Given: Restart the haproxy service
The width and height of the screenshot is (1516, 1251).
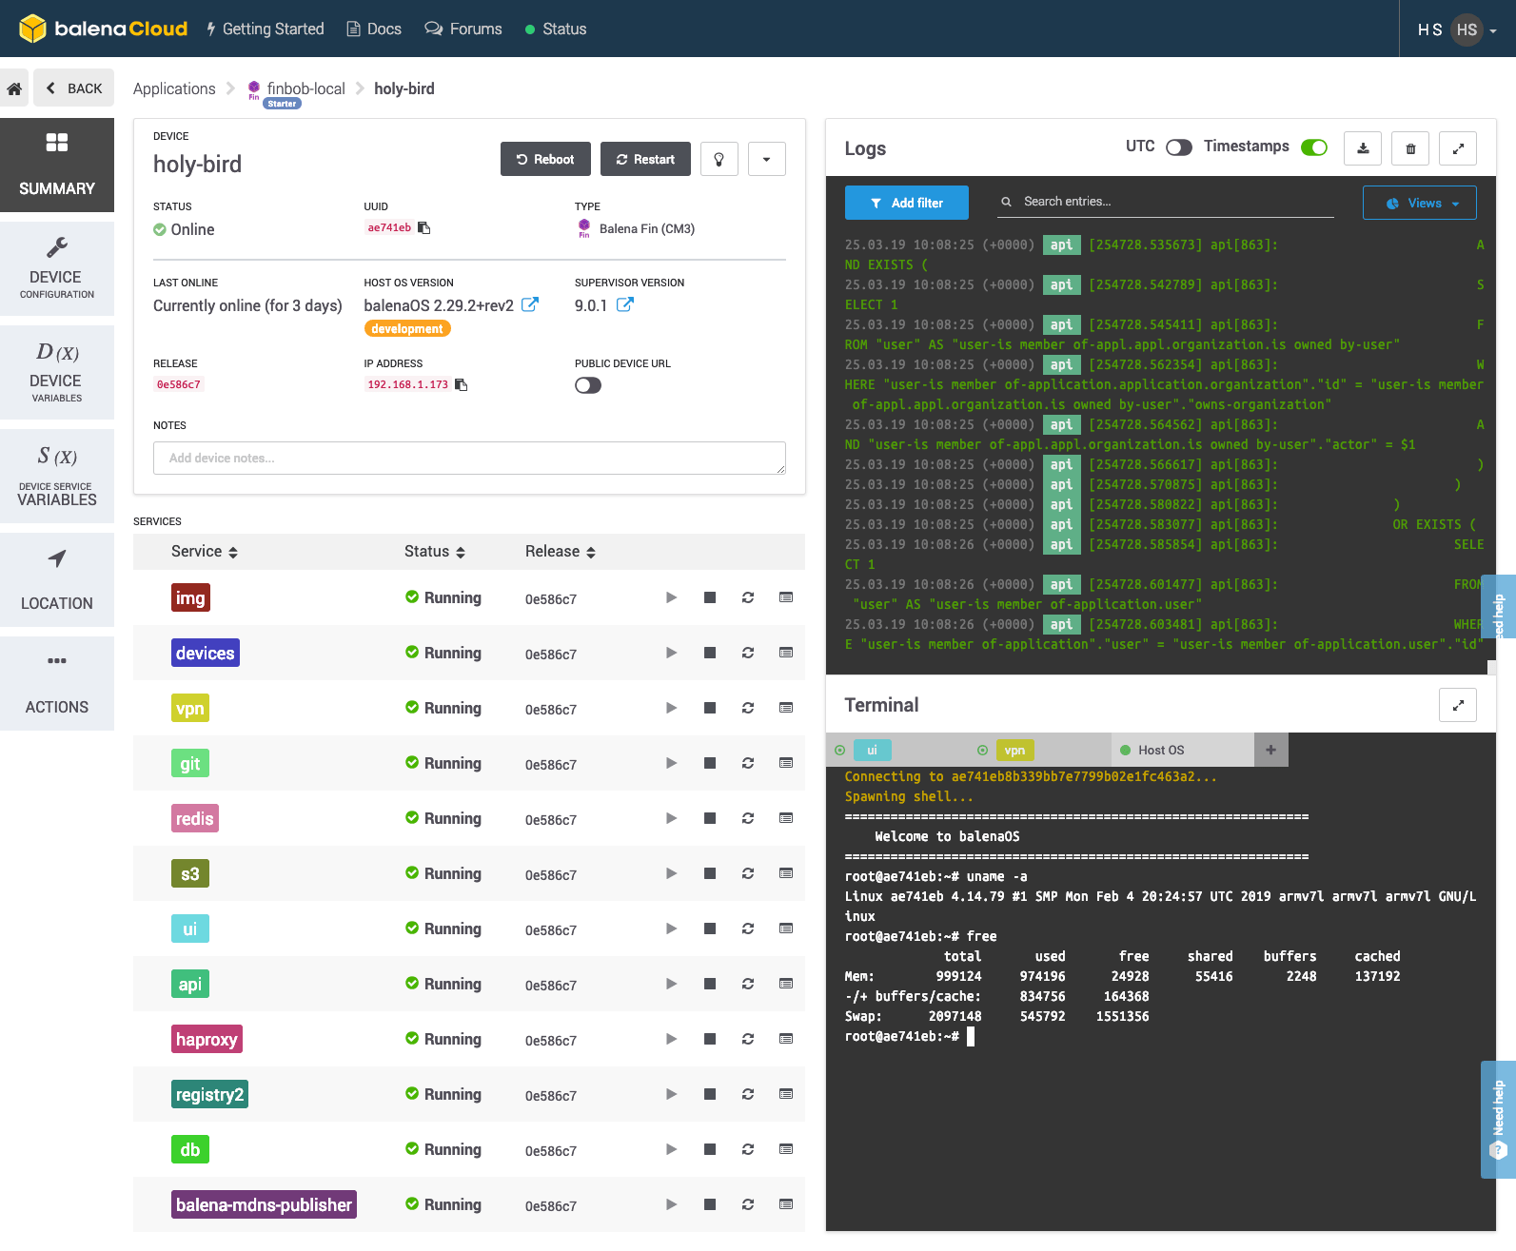Looking at the screenshot, I should 747,1039.
